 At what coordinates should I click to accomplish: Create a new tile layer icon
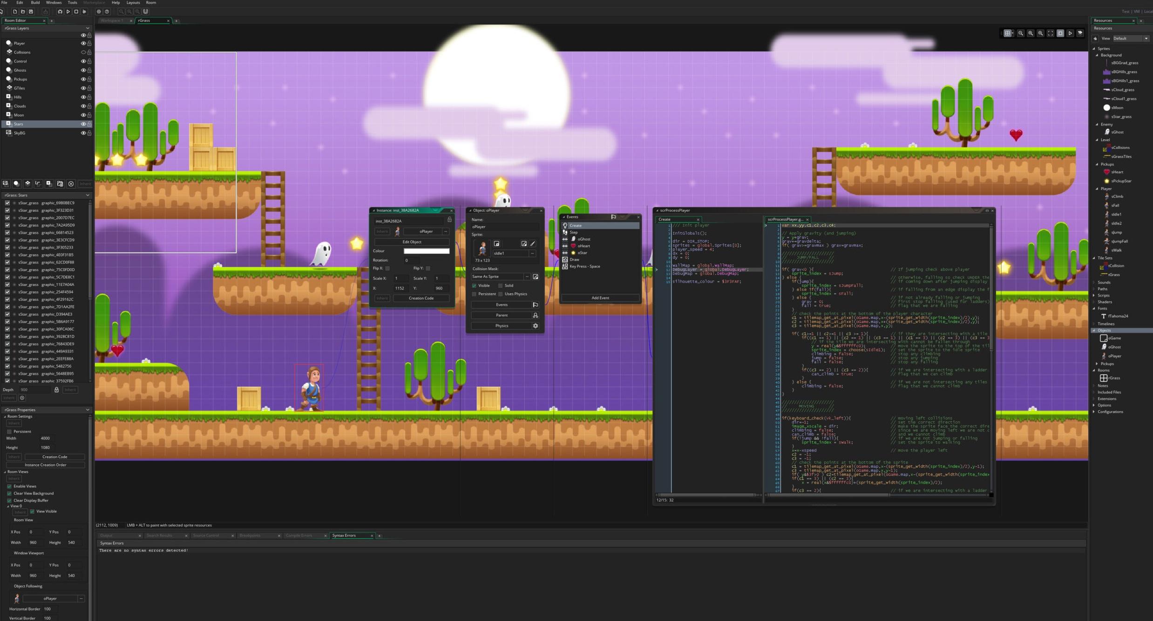[x=27, y=183]
